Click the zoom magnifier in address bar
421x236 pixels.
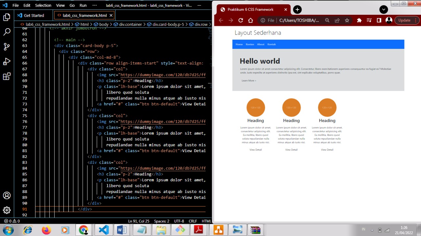pos(327,20)
